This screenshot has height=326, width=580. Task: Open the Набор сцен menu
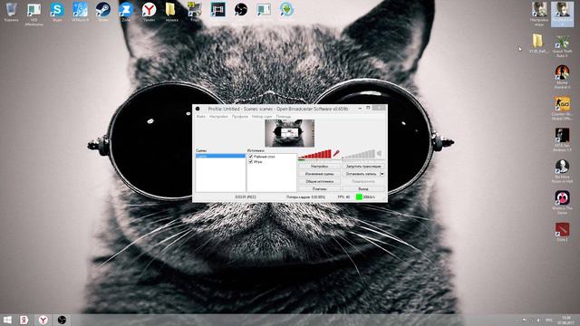pyautogui.click(x=262, y=117)
